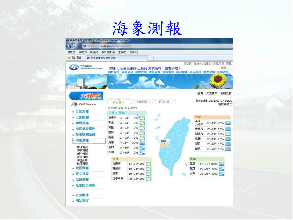The height and width of the screenshot is (220, 293).
Task: Click the 中央氣象局全球資訊網 browser tab
Action: click(x=117, y=58)
